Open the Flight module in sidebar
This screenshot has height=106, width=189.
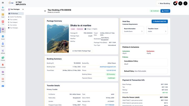[x=3, y=8]
